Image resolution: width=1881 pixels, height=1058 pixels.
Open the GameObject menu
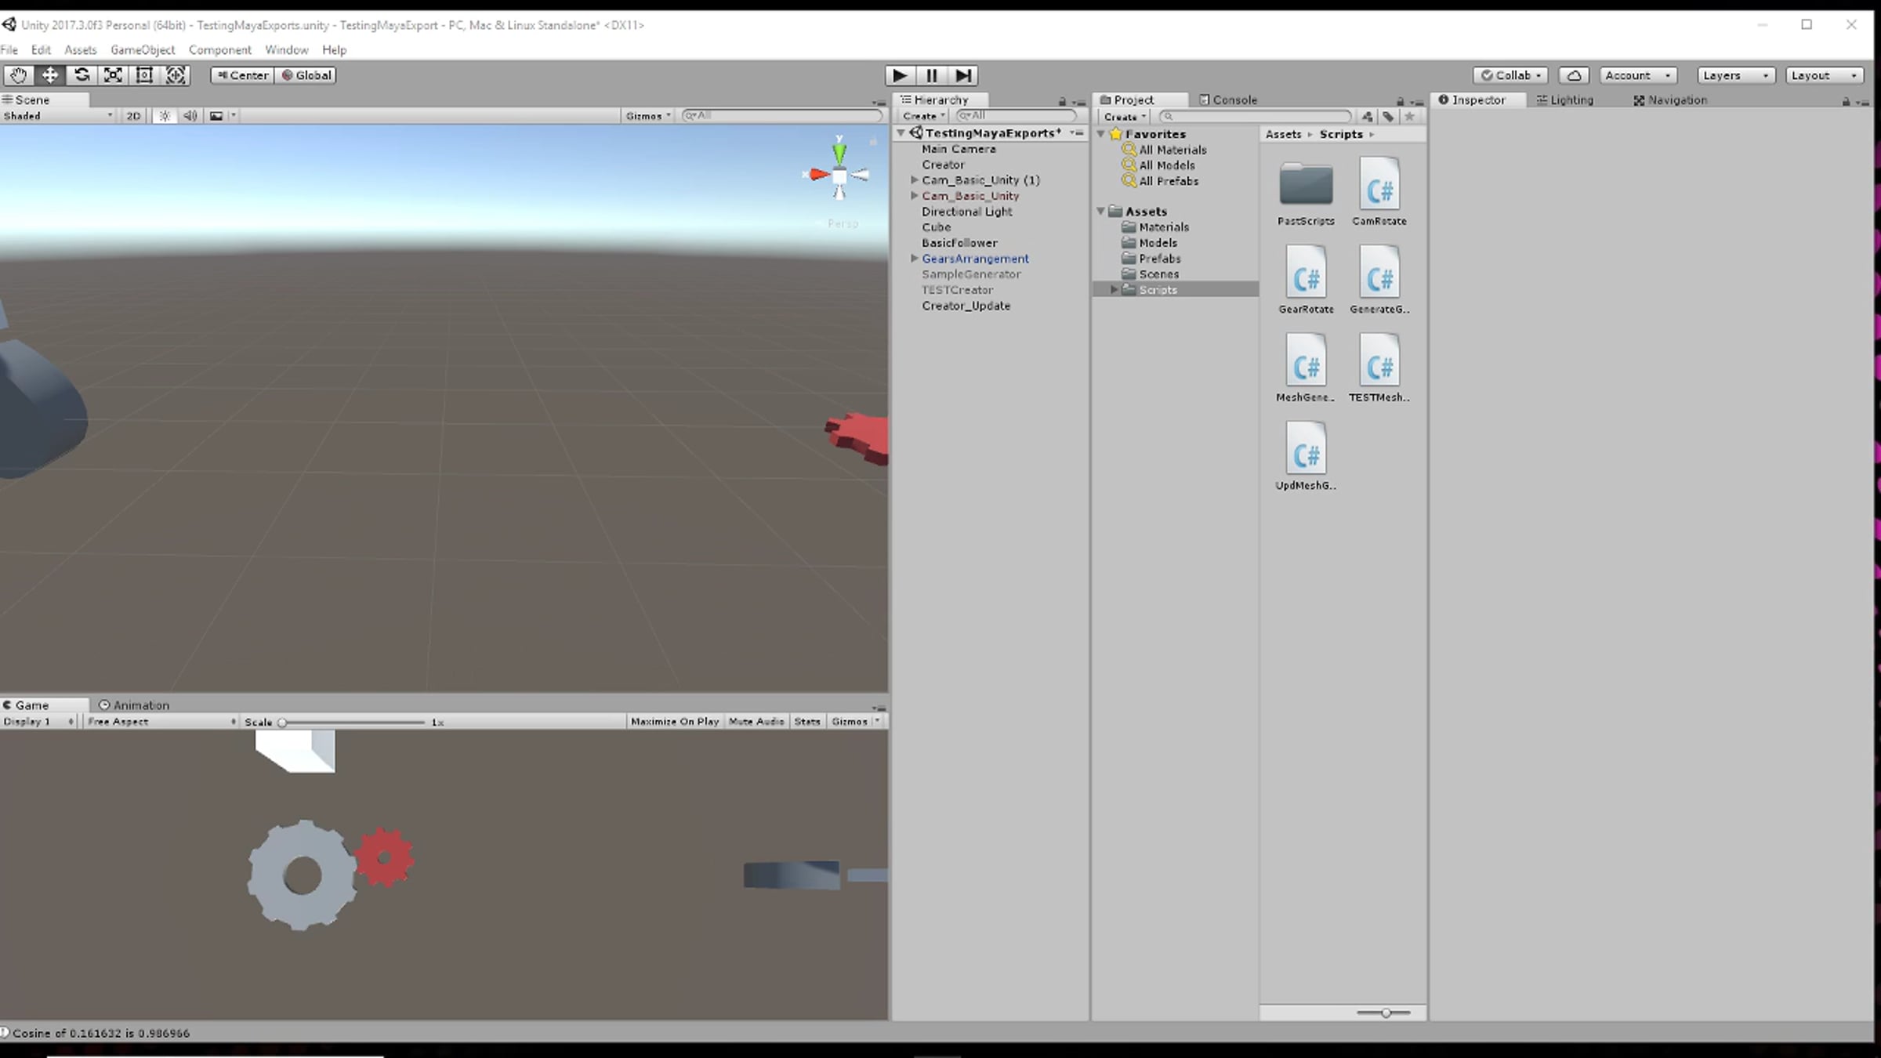143,49
